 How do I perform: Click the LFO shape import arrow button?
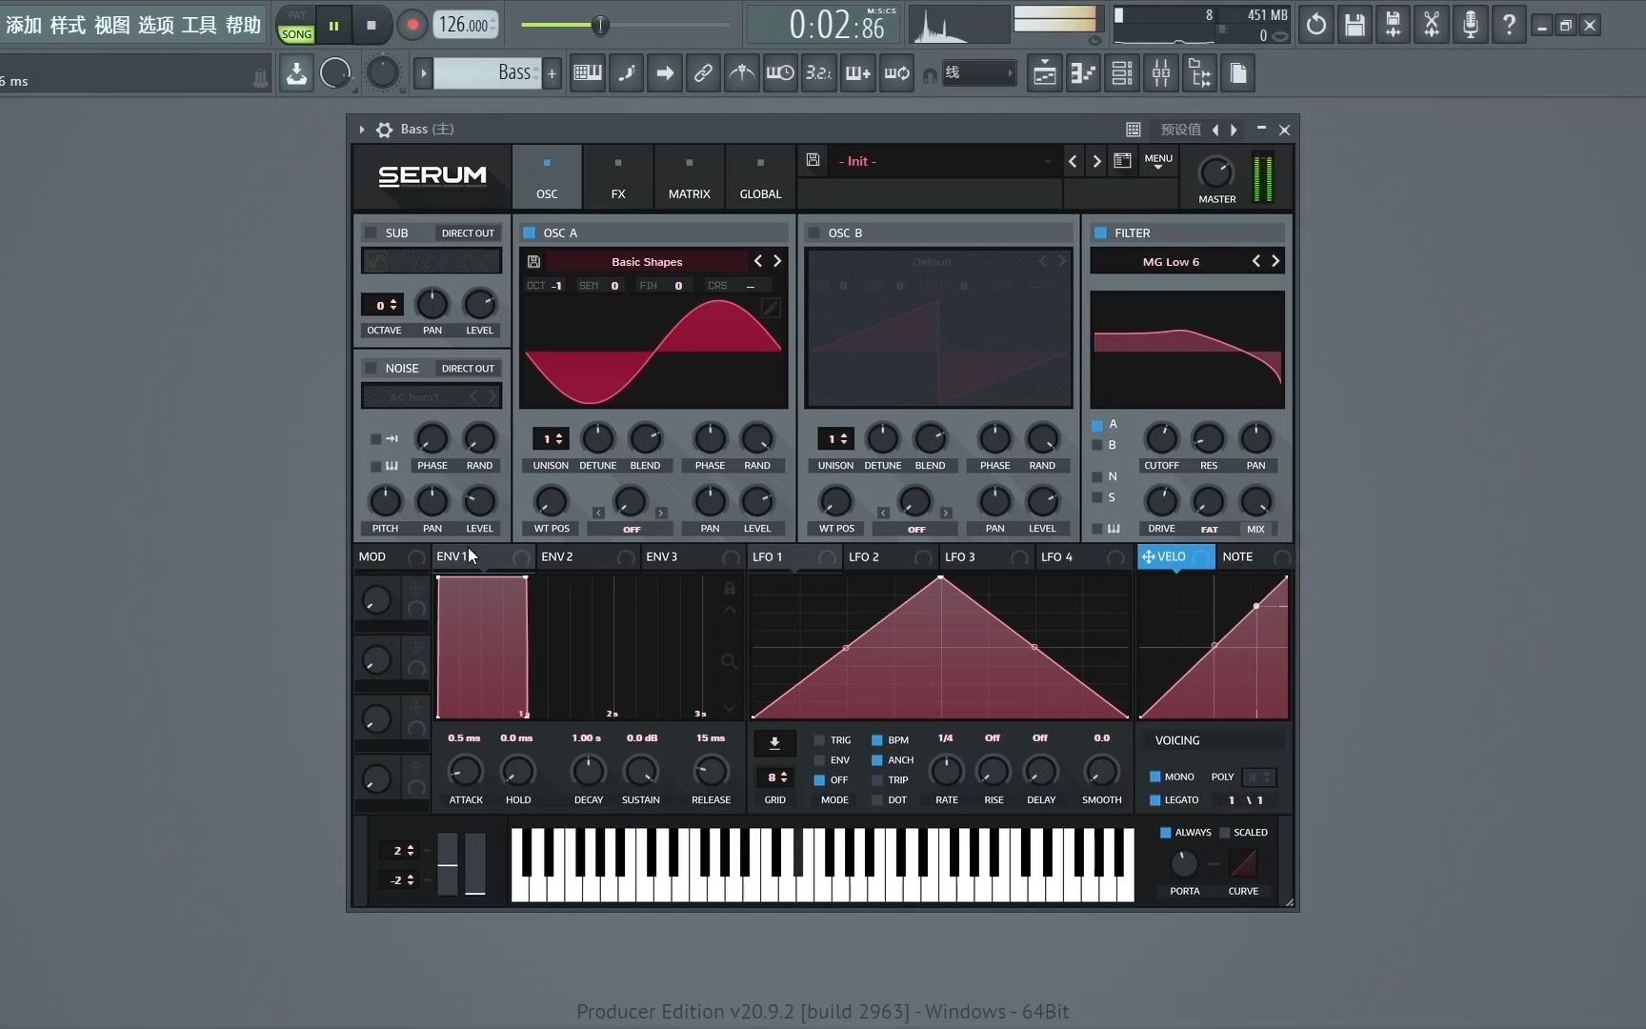pos(774,743)
